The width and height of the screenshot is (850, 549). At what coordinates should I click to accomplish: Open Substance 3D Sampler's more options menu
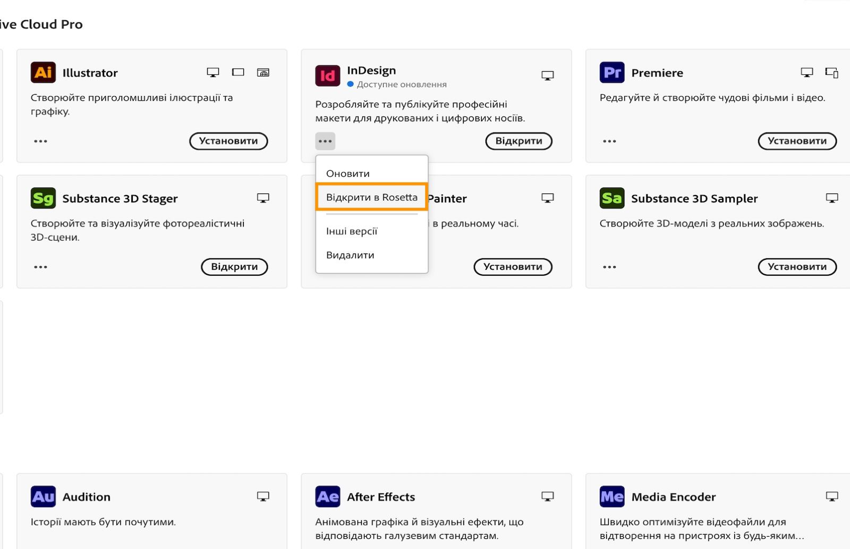click(x=609, y=267)
